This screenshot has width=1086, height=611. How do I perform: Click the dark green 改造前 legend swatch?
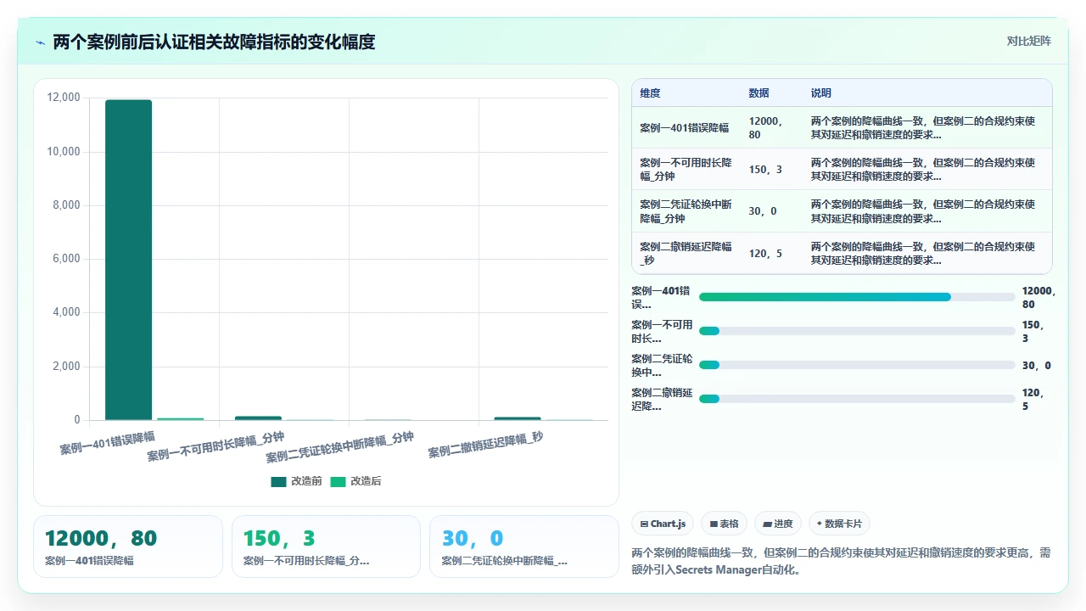point(278,481)
